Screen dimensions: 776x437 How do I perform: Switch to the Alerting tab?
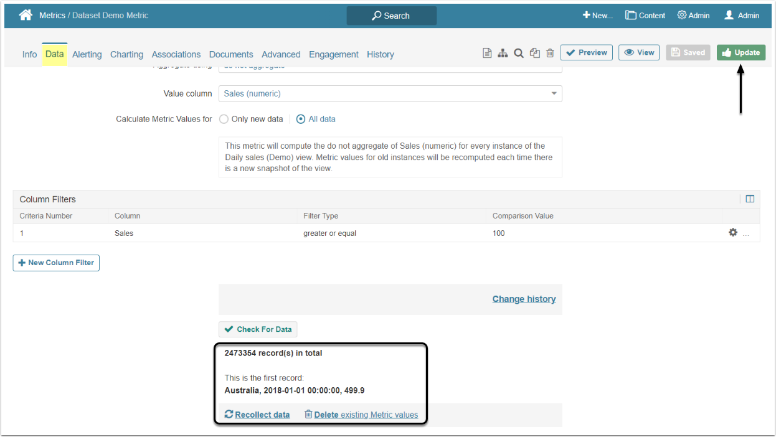tap(87, 54)
